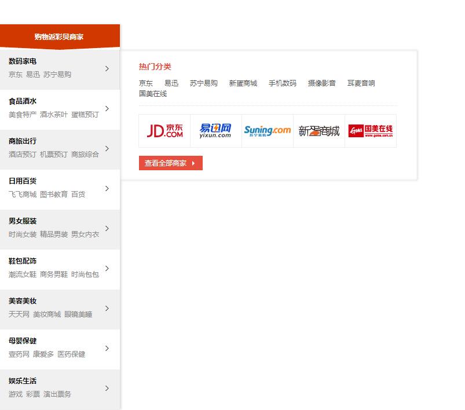This screenshot has height=410, width=465.
Task: Open the Yixun (易迅网) logo
Action: click(x=215, y=131)
